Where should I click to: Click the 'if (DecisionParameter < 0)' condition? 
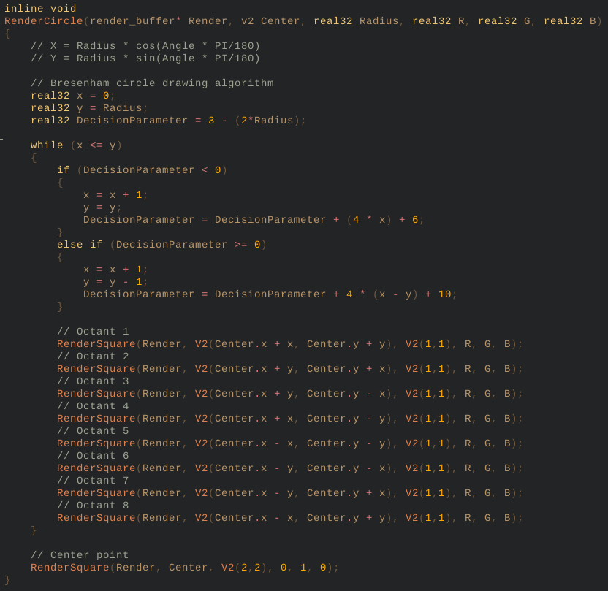coord(142,169)
